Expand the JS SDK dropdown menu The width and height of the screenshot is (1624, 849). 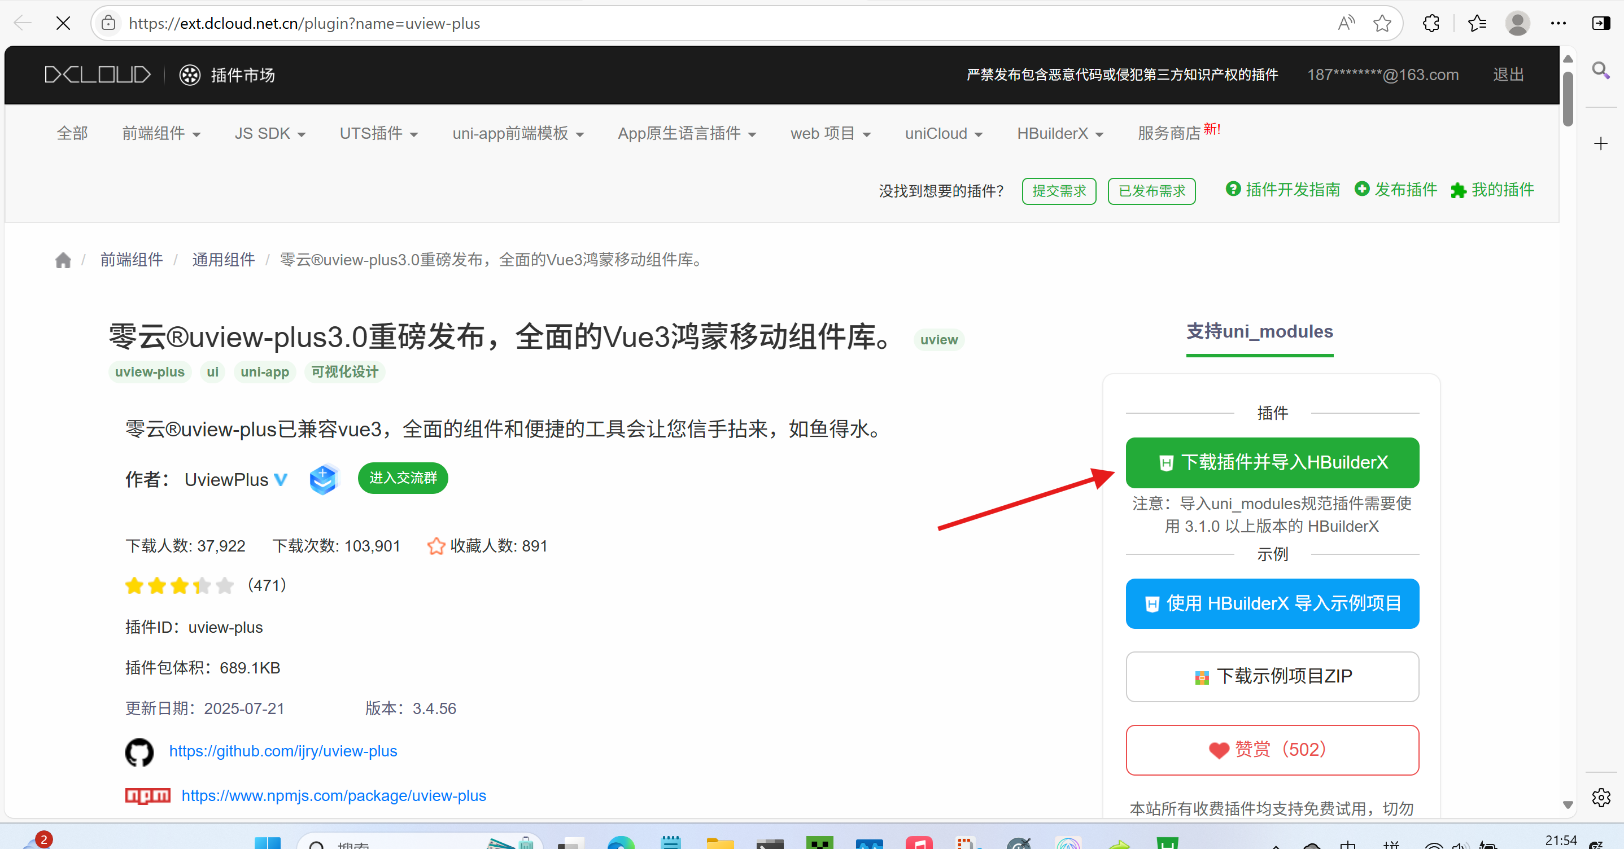point(269,133)
